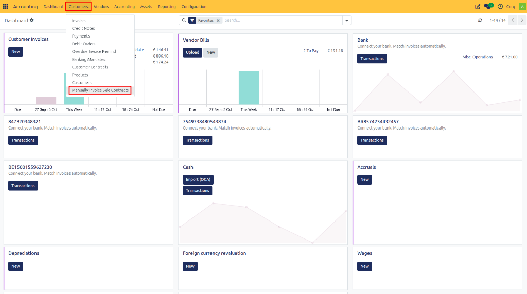
Task: Click the Curq company name
Action: click(x=511, y=6)
